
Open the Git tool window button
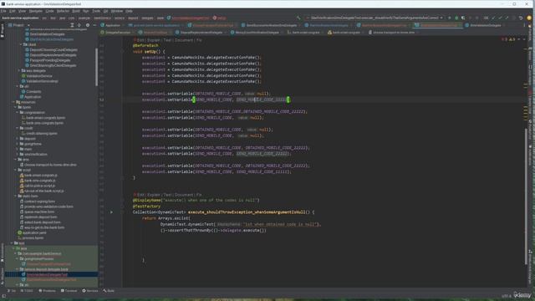pos(11,291)
